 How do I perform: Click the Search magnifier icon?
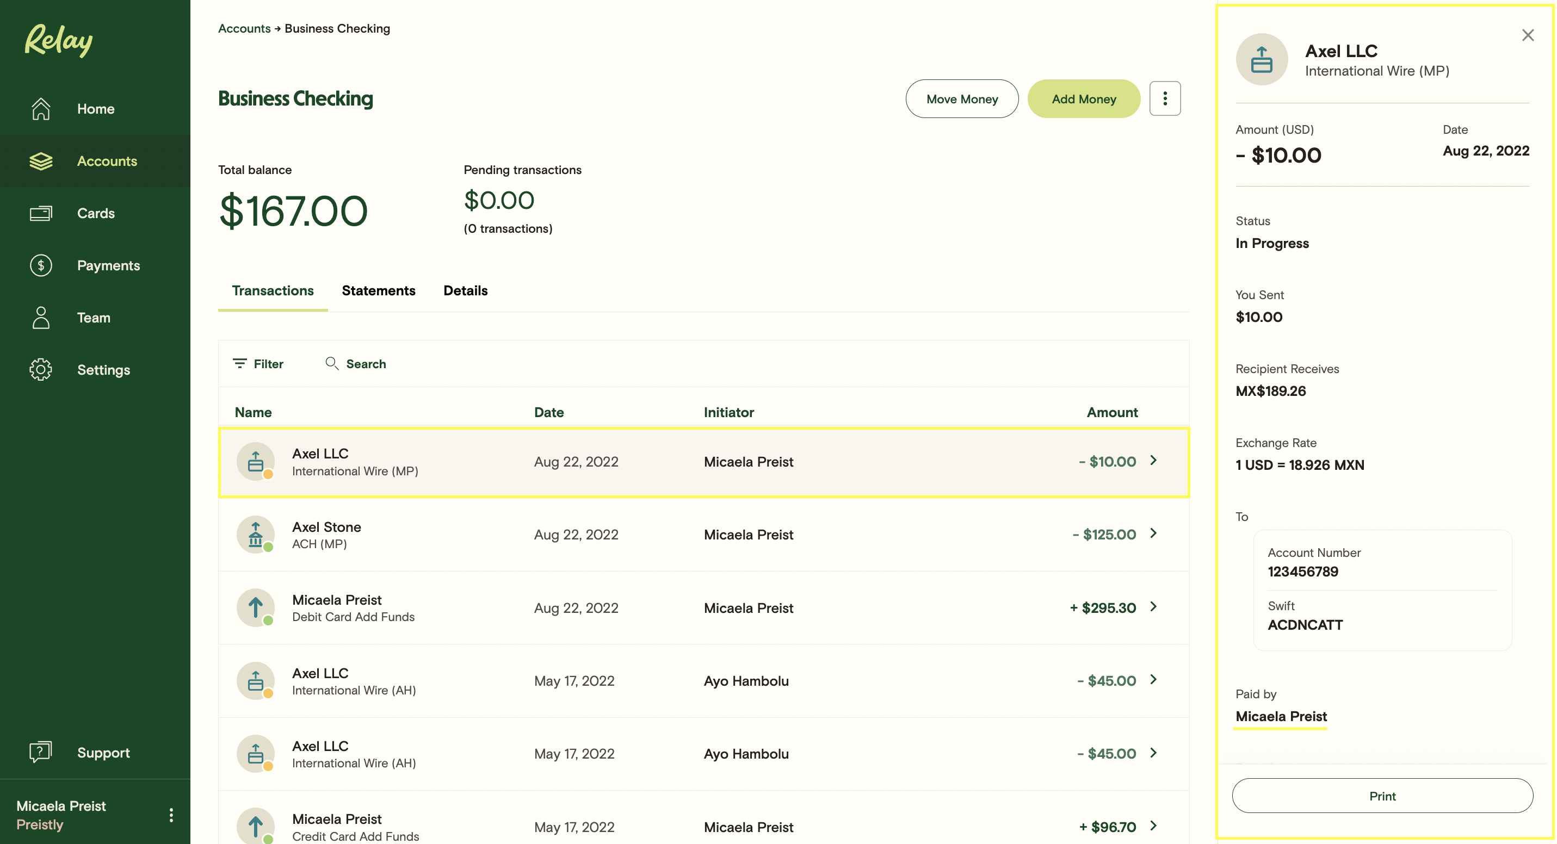pos(332,363)
